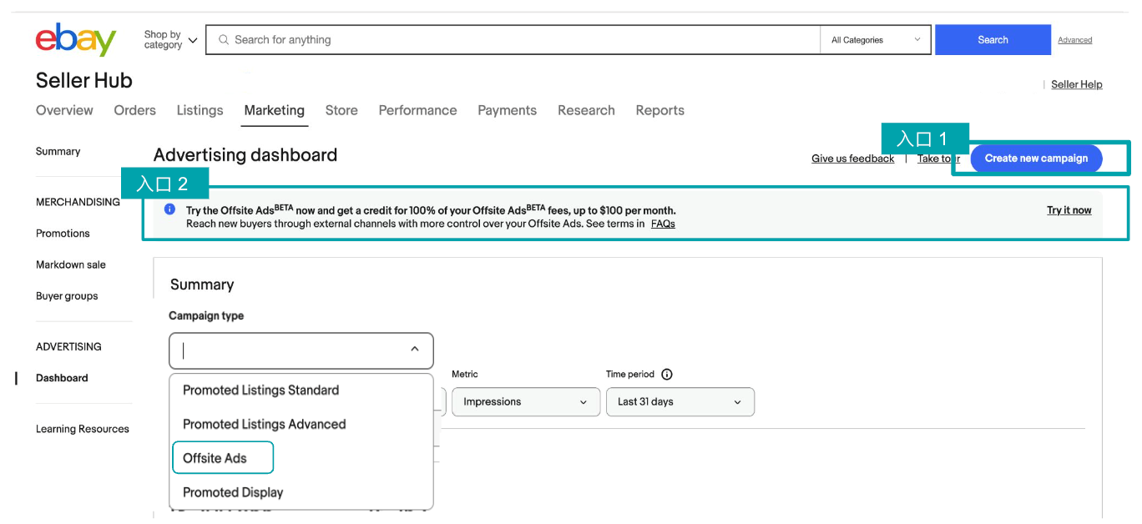This screenshot has height=524, width=1142.
Task: Select Promoted Listings Standard option
Action: pos(260,390)
